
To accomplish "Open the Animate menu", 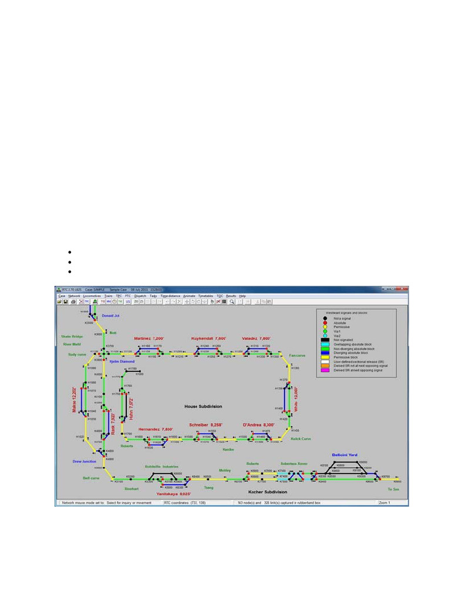I will click(x=189, y=296).
